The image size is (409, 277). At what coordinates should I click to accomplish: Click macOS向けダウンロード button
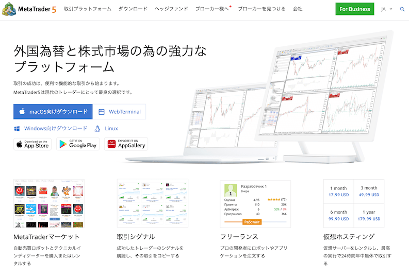point(53,112)
